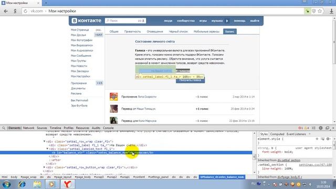Add a new style rule with the plus icon
This screenshot has height=189, width=336.
pyautogui.click(x=317, y=139)
